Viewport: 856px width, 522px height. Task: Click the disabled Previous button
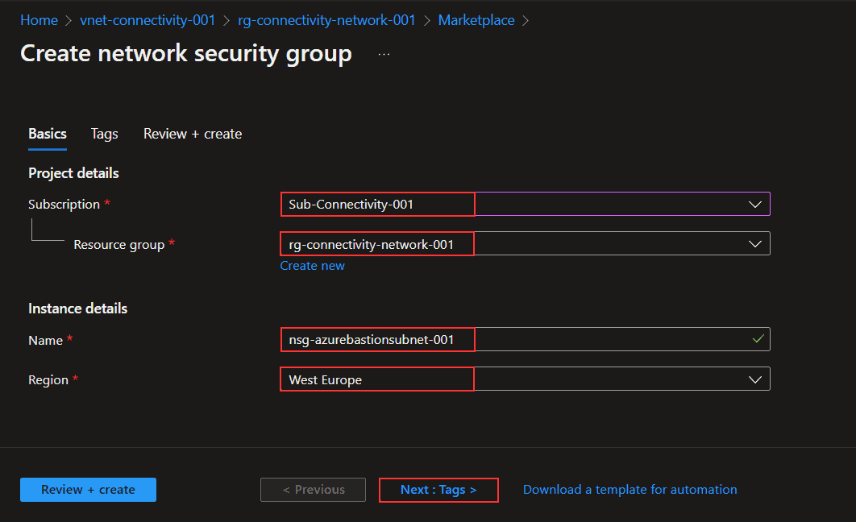click(x=313, y=490)
